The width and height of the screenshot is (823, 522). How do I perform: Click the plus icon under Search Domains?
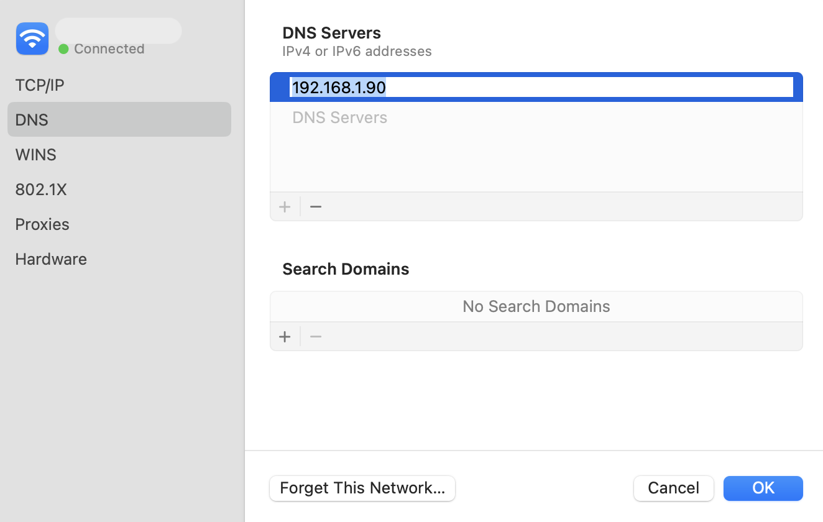pyautogui.click(x=285, y=336)
